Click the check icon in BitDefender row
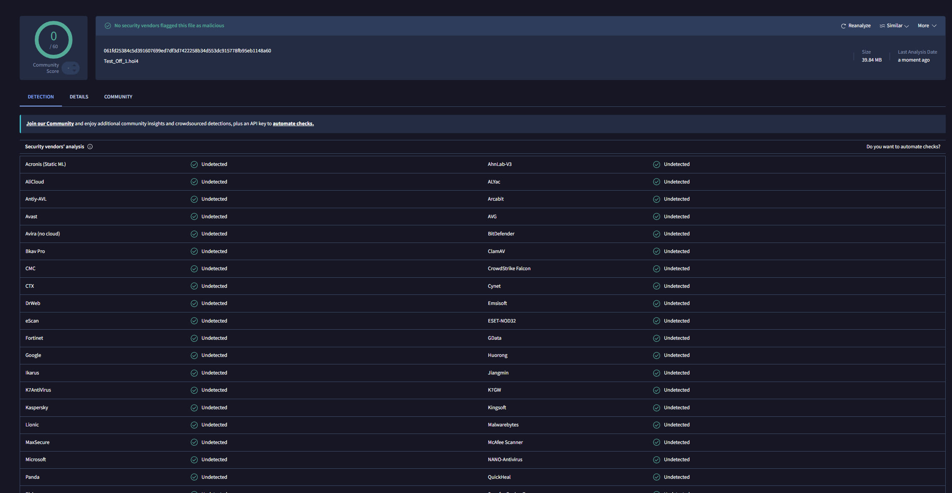The width and height of the screenshot is (952, 493). 656,234
